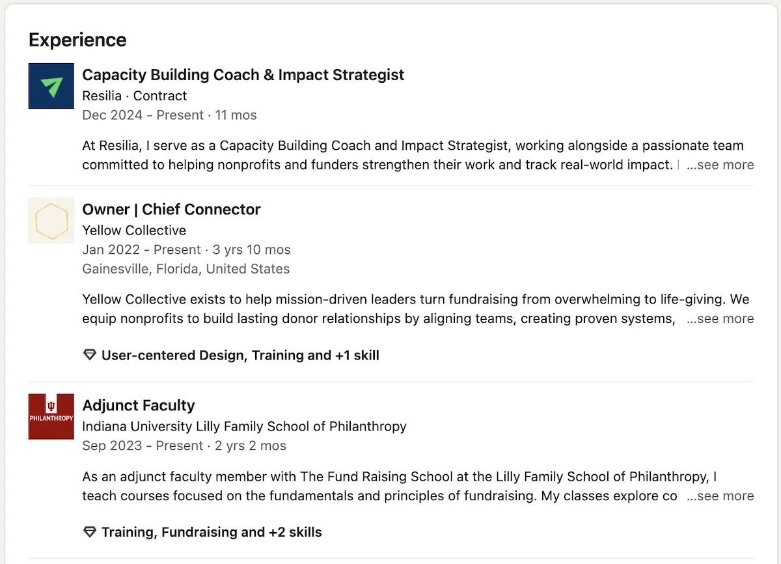Click the diamond skills icon under Adjunct Faculty
This screenshot has width=781, height=564.
pyautogui.click(x=90, y=533)
